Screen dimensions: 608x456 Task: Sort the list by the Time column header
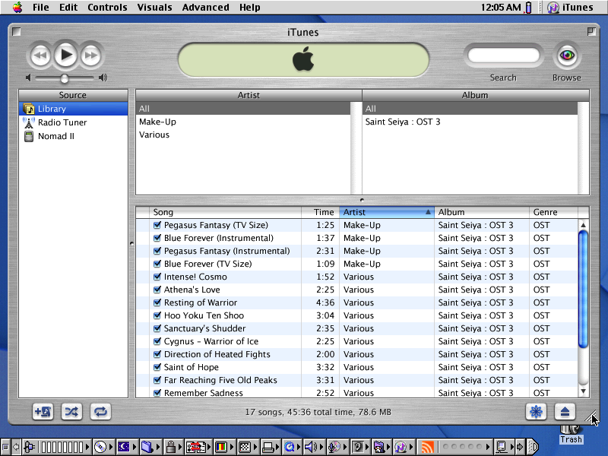pos(320,212)
